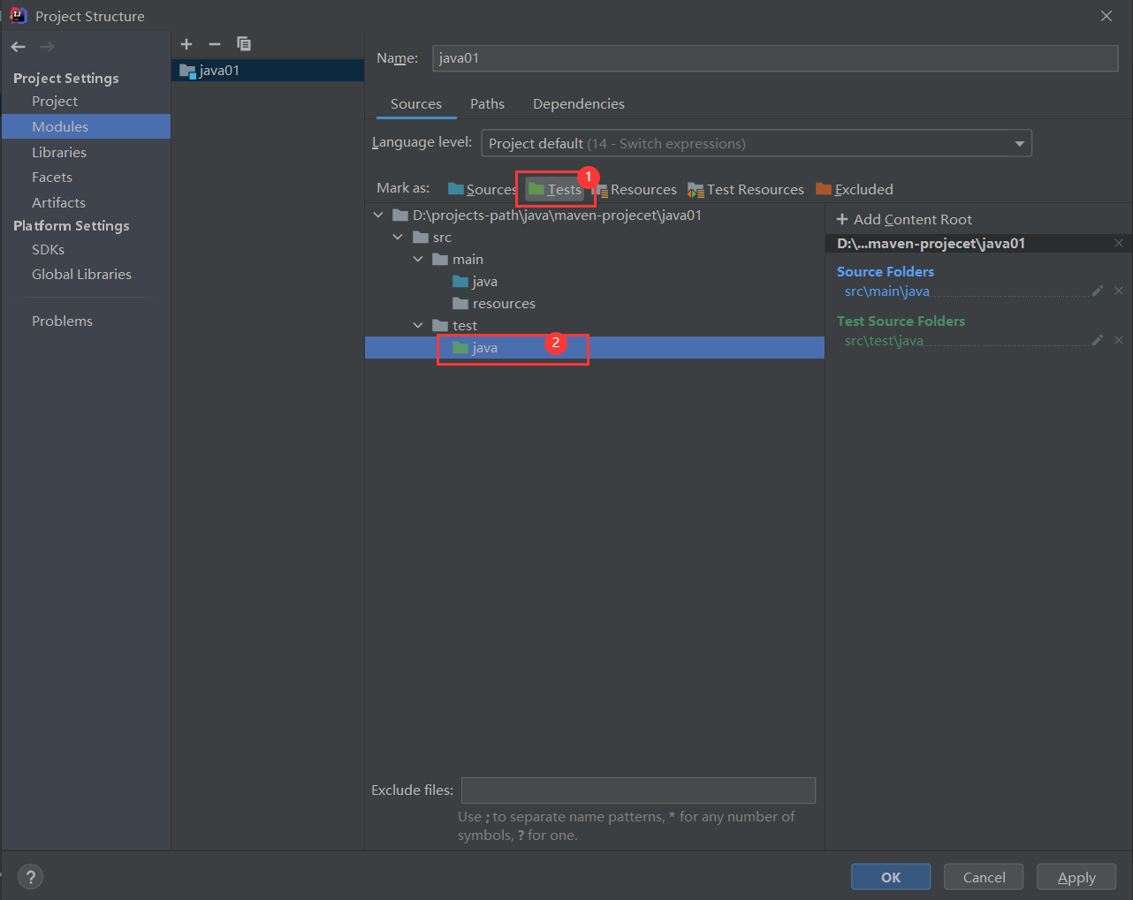Unmark src\main\java source folder with X

pos(1119,291)
